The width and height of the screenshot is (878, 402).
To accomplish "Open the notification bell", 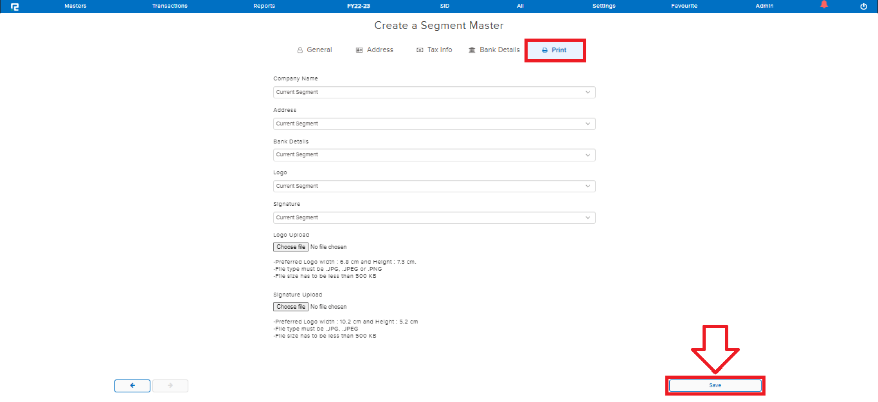I will tap(824, 6).
